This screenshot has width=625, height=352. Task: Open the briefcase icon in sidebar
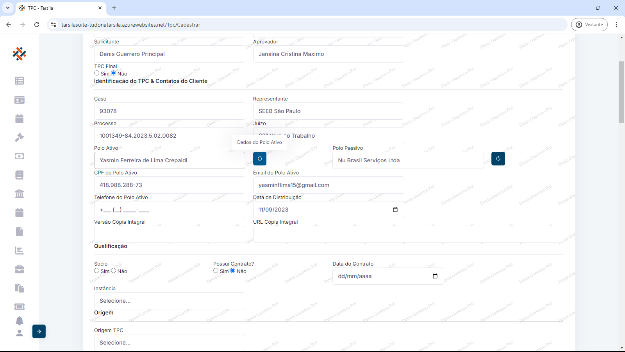click(x=19, y=269)
